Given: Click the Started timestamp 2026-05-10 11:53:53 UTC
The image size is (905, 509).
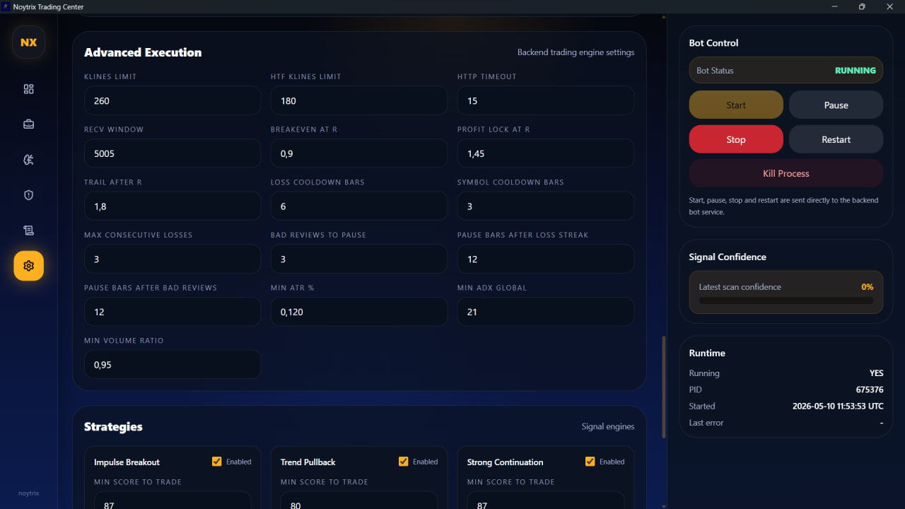Looking at the screenshot, I should coord(838,406).
